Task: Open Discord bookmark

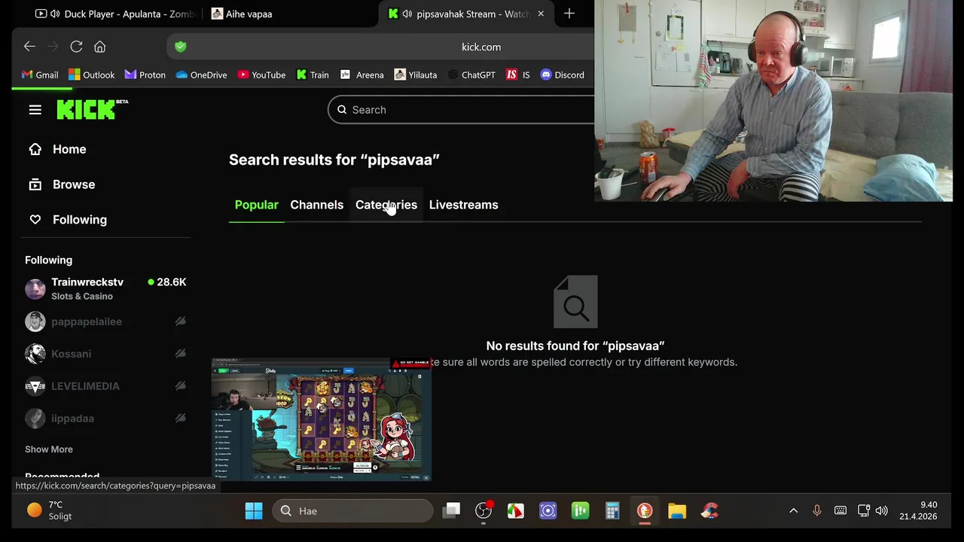Action: [562, 75]
